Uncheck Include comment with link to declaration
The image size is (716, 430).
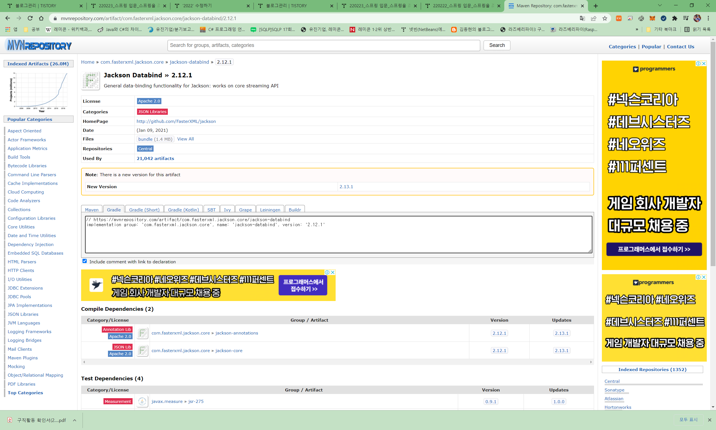85,261
